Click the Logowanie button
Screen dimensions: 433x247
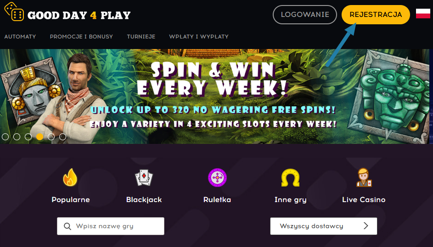pyautogui.click(x=305, y=15)
